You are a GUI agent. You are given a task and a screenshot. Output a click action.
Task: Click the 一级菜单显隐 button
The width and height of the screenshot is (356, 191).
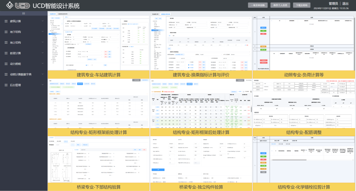tap(258, 5)
